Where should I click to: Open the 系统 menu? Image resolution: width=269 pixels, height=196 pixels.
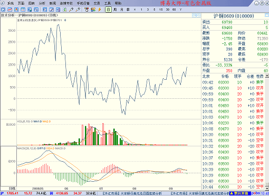coord(11,3)
